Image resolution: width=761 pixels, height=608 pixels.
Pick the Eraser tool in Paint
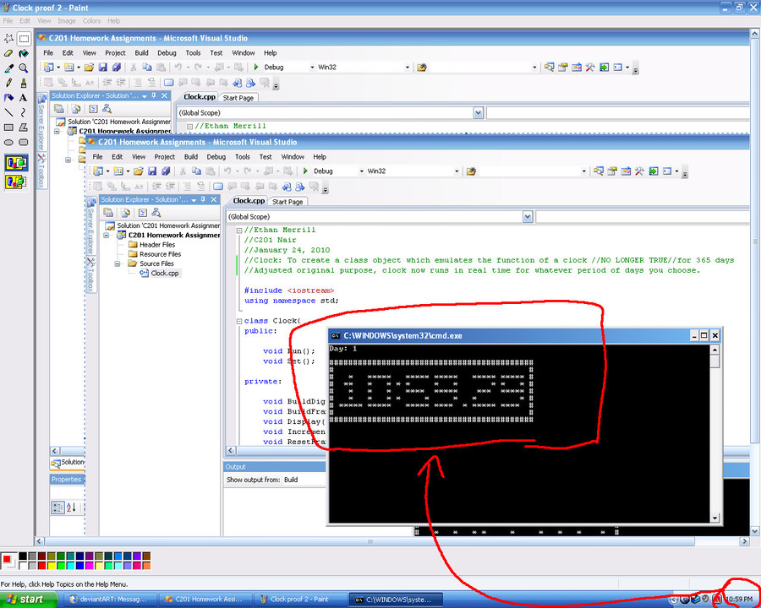pyautogui.click(x=8, y=53)
